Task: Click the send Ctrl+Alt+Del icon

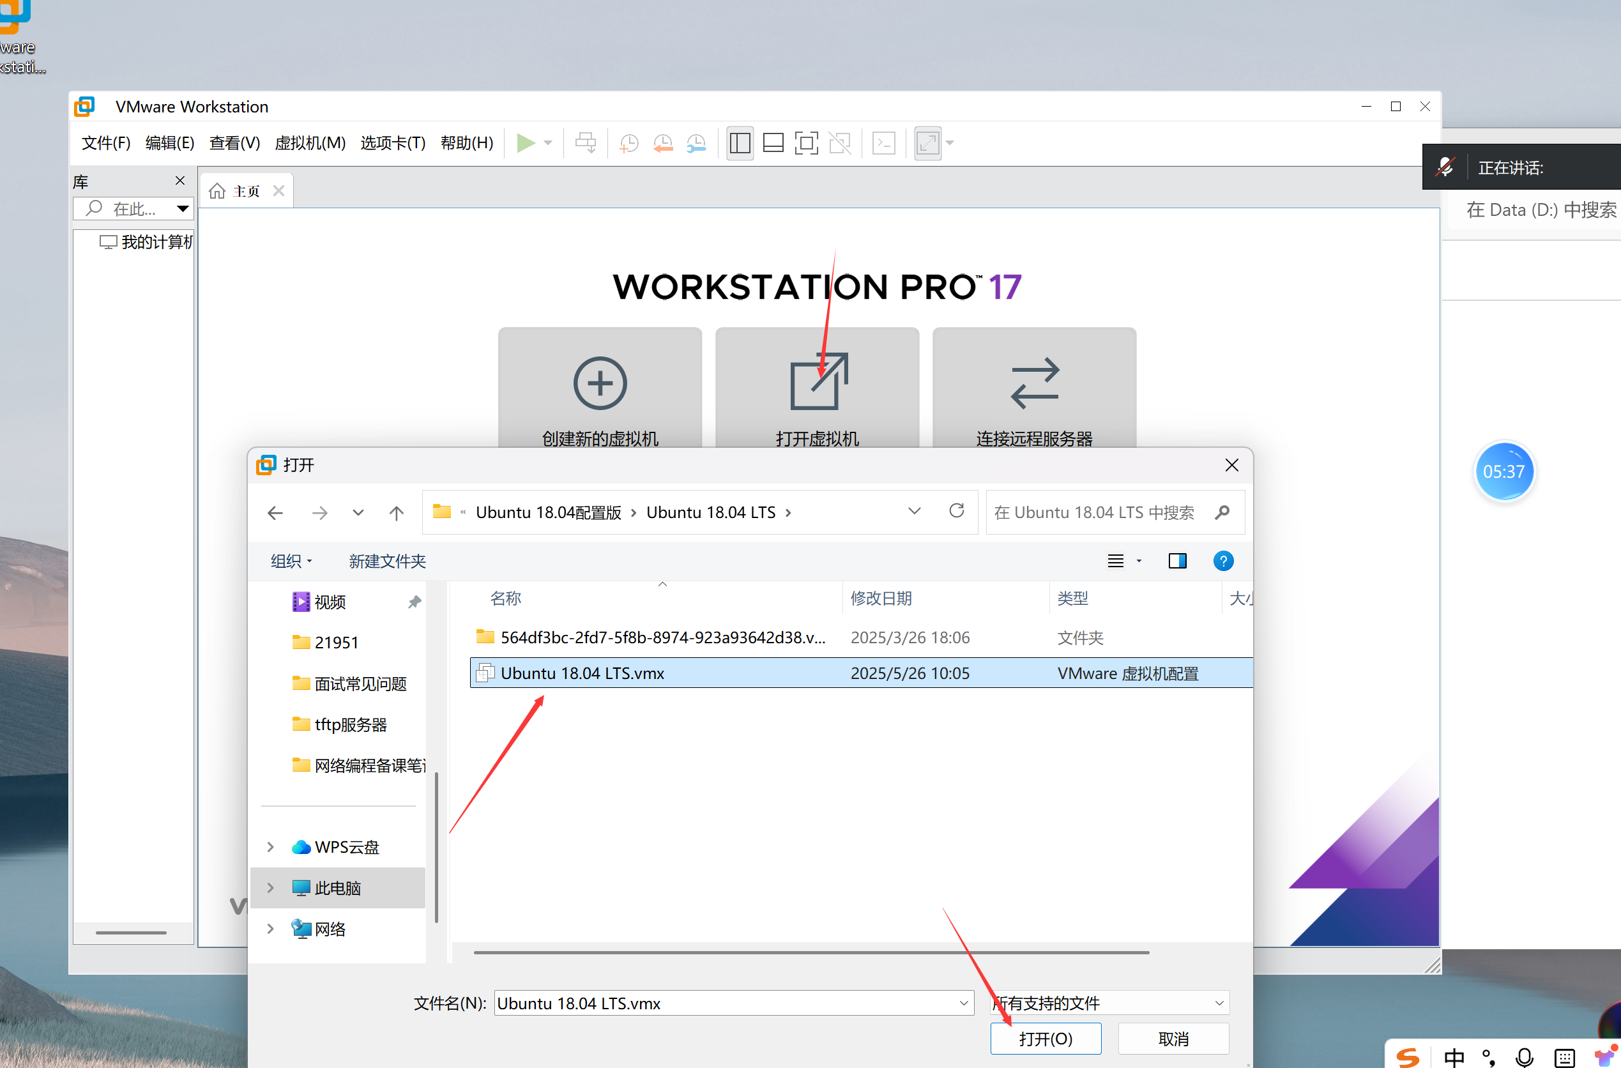Action: pos(585,143)
